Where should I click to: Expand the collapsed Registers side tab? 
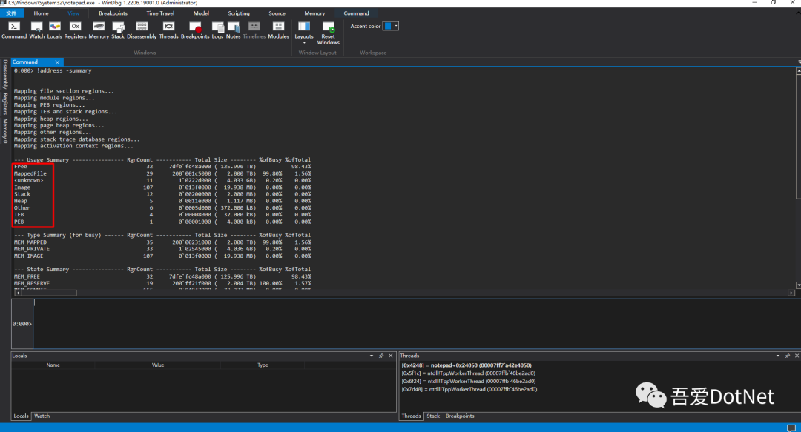coord(4,105)
